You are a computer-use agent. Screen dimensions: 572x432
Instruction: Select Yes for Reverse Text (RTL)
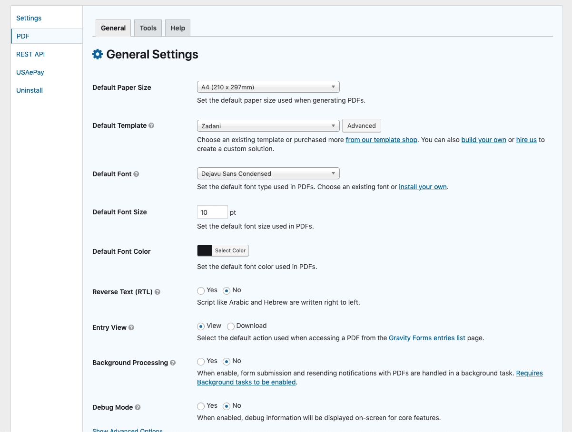[x=201, y=290]
